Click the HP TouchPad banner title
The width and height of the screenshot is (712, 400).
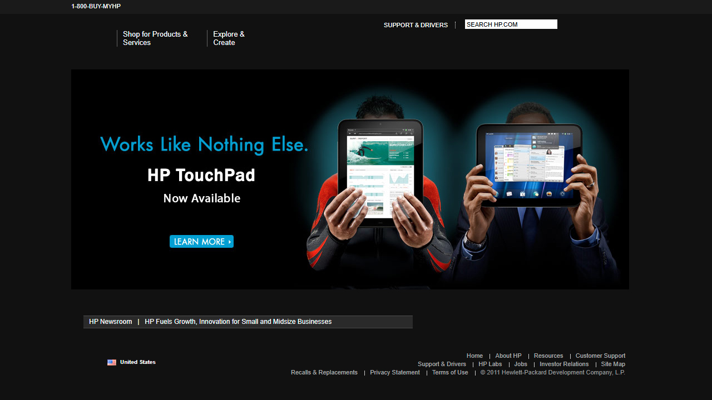click(201, 176)
